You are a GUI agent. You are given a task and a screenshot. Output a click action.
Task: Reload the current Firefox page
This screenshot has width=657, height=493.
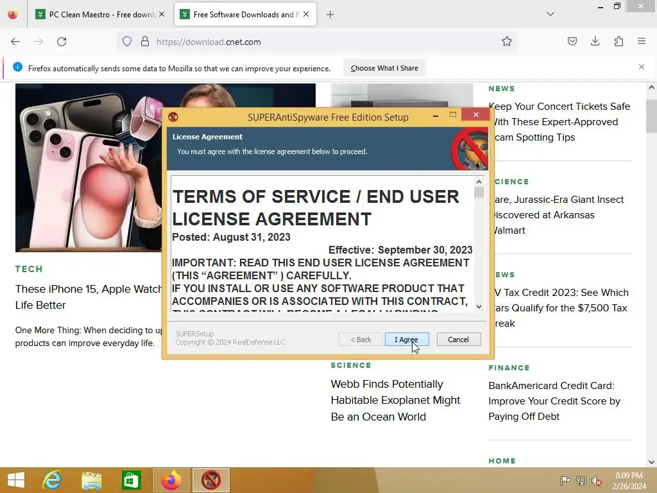(x=62, y=42)
